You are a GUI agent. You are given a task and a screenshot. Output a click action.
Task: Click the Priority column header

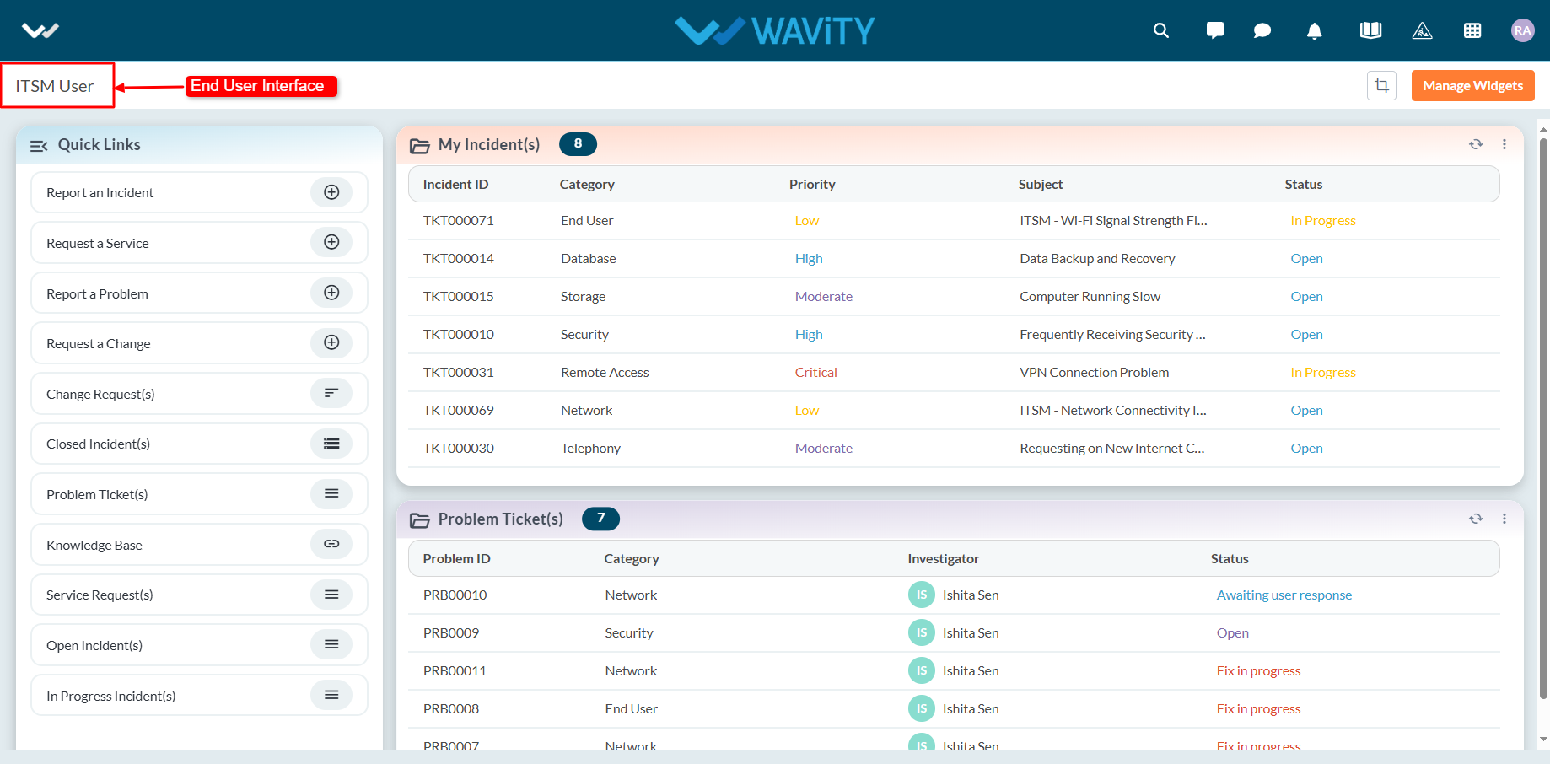pyautogui.click(x=812, y=184)
